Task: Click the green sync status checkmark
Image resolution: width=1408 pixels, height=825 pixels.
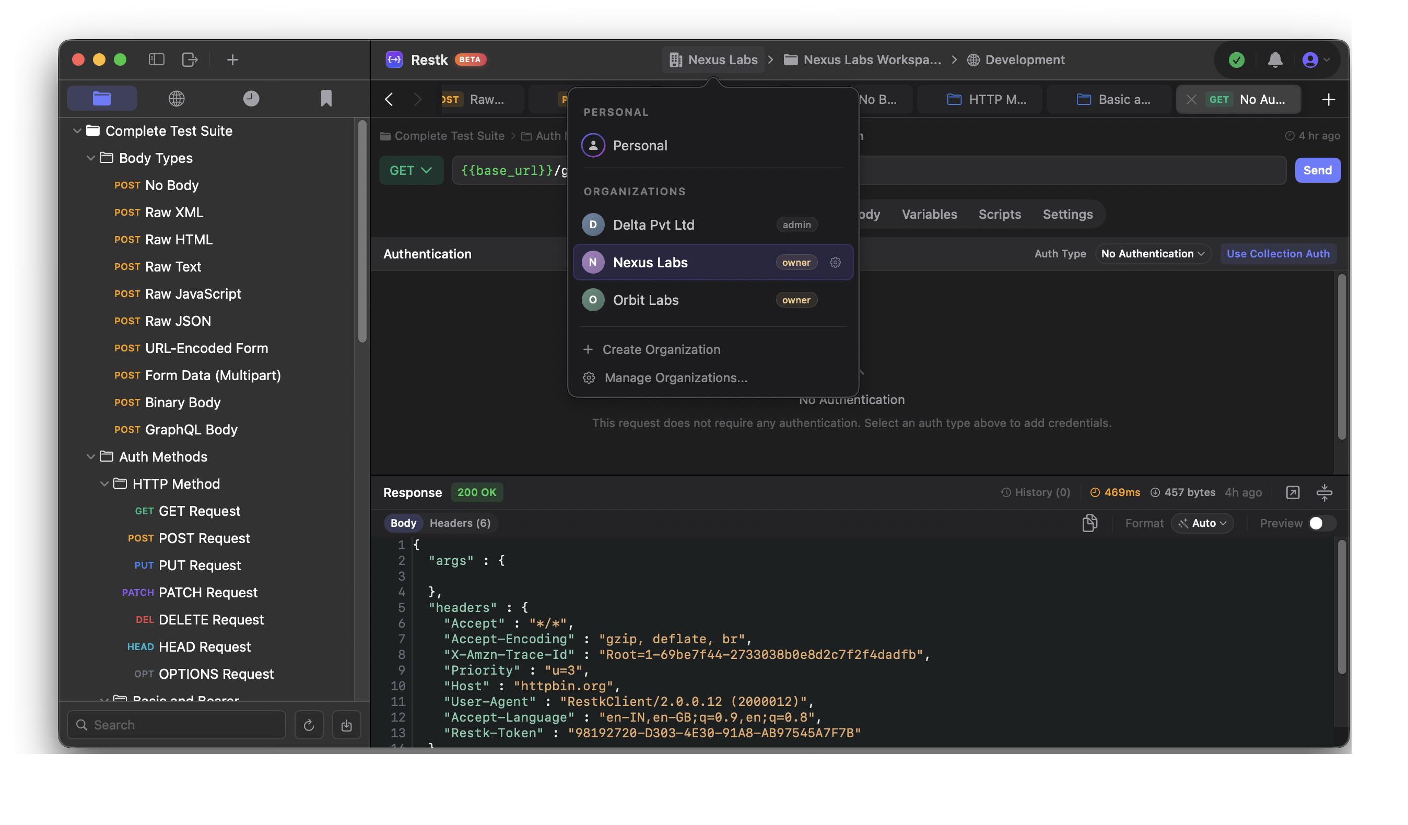Action: point(1237,60)
